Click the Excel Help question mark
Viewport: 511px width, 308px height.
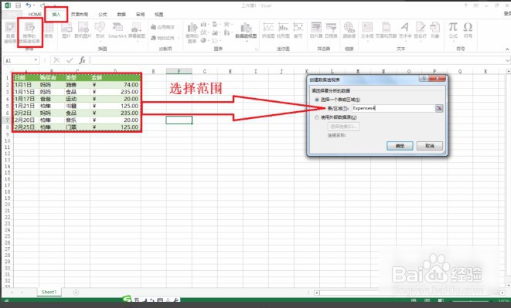tap(465, 5)
